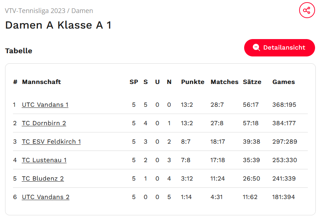Click the Tabelle section heading
The height and width of the screenshot is (224, 323).
[18, 51]
